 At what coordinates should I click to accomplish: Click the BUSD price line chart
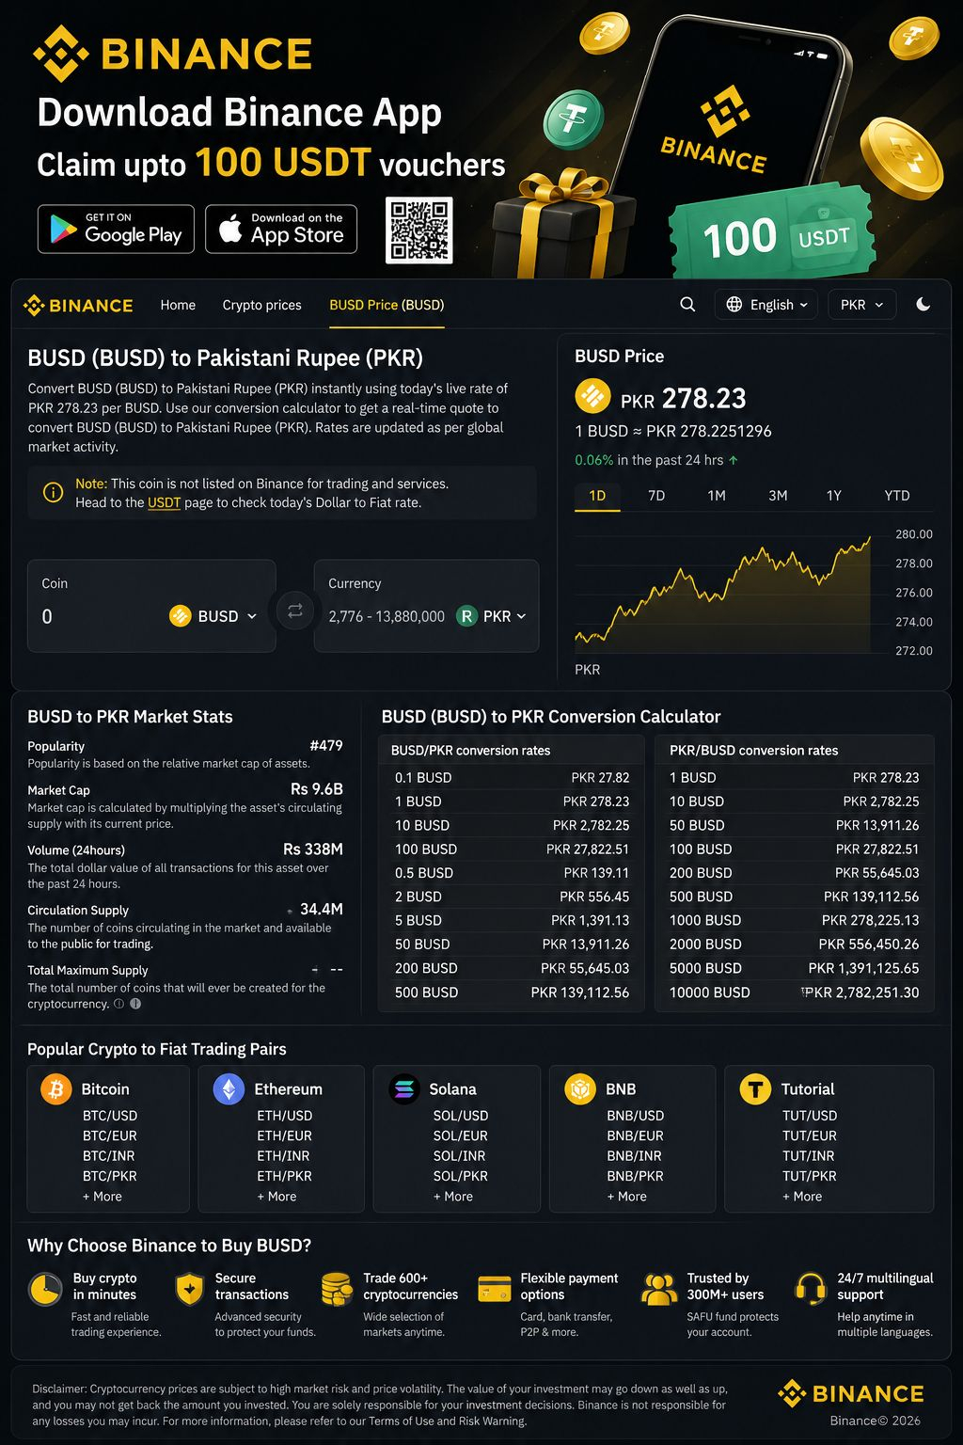(x=723, y=594)
